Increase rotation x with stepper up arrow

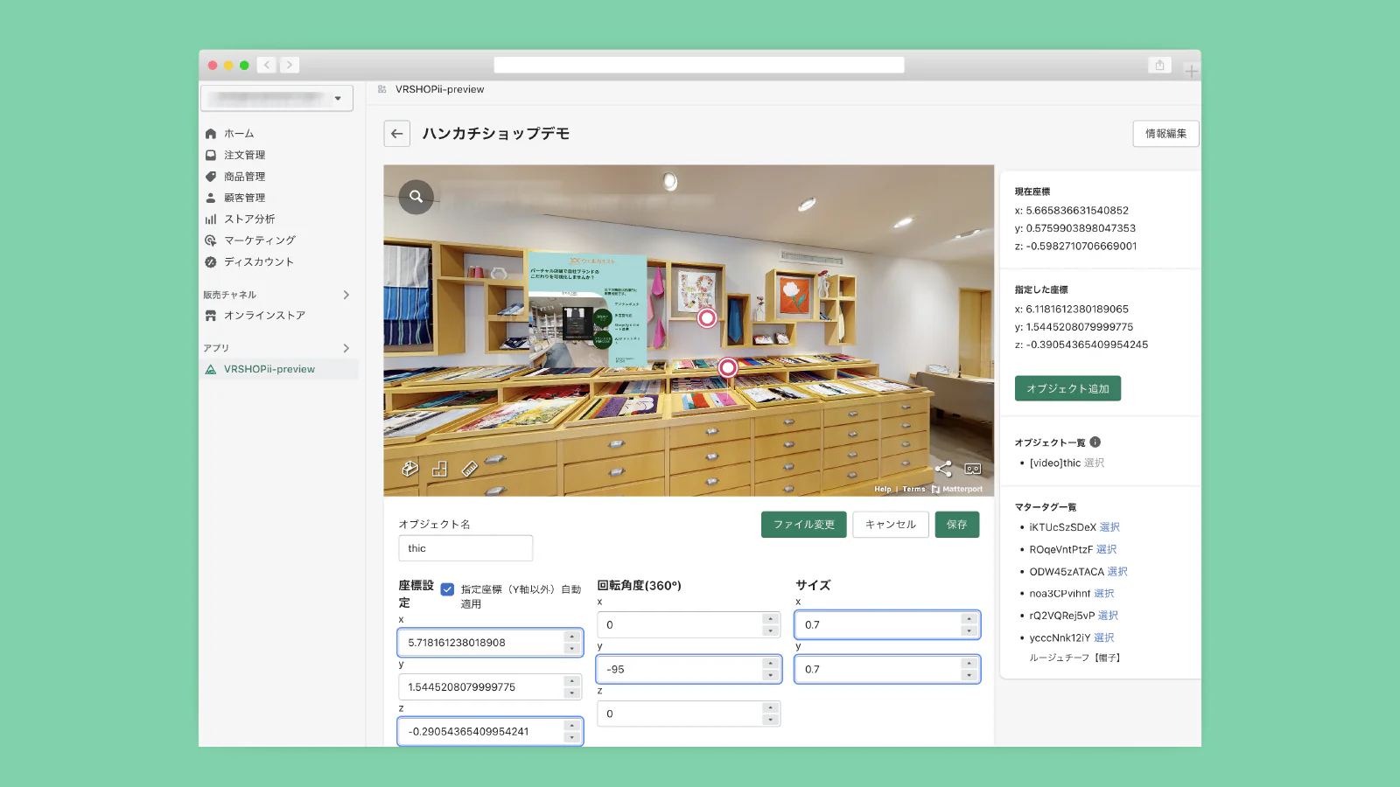771,619
